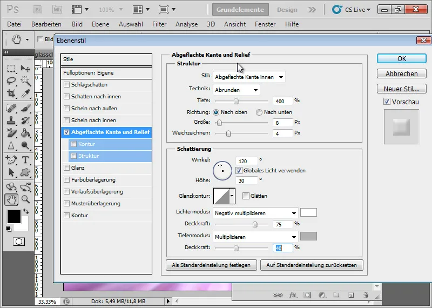Image resolution: width=432 pixels, height=308 pixels.
Task: Select the History Brush tool
Action: click(25, 120)
